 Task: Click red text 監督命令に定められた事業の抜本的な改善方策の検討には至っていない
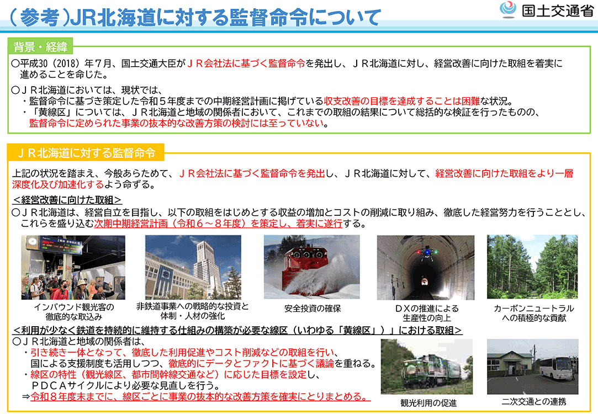point(177,123)
